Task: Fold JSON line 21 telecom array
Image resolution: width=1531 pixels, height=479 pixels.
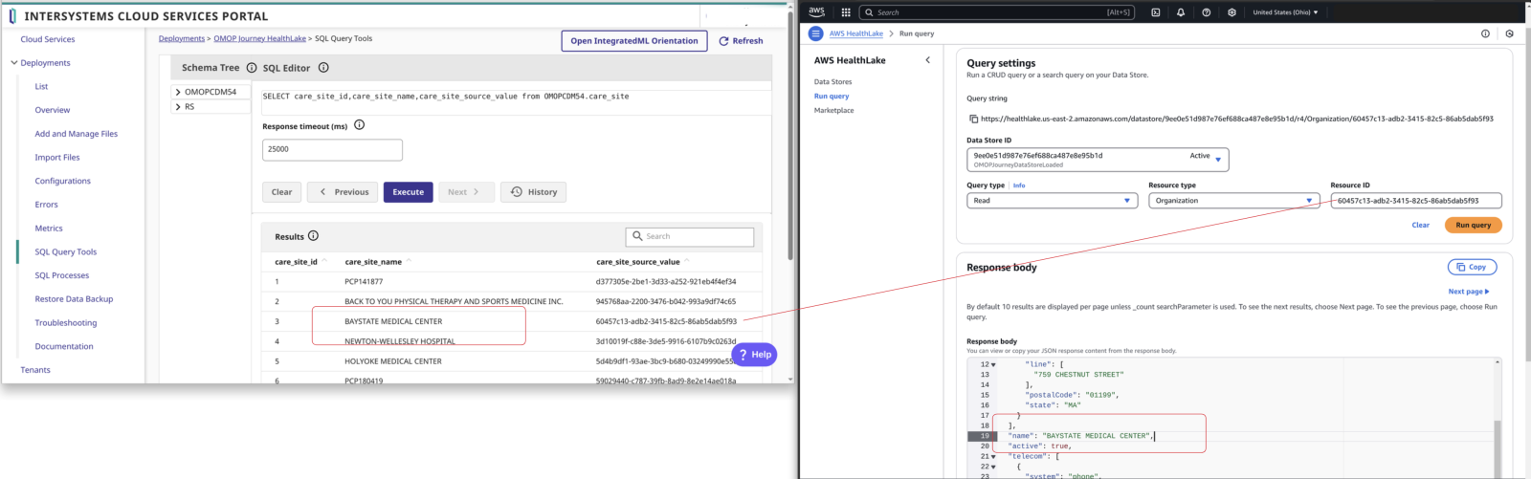Action: (993, 456)
